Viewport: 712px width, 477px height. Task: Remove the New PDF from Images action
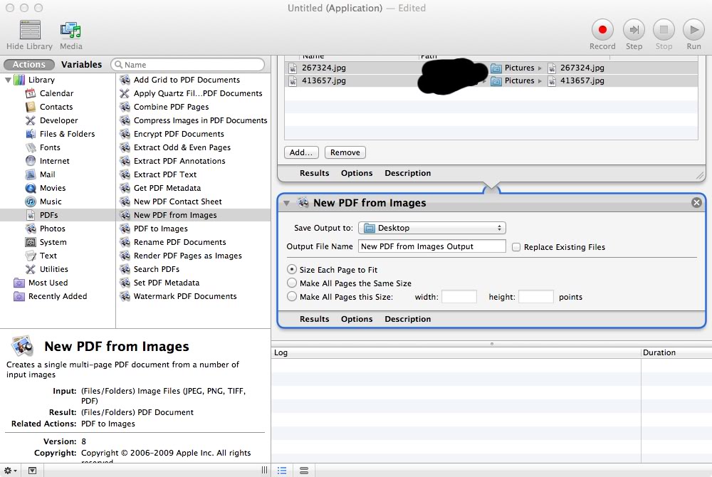(x=696, y=203)
